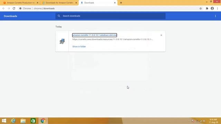
Task: Click the Downloads page title
Action: pyautogui.click(x=10, y=16)
